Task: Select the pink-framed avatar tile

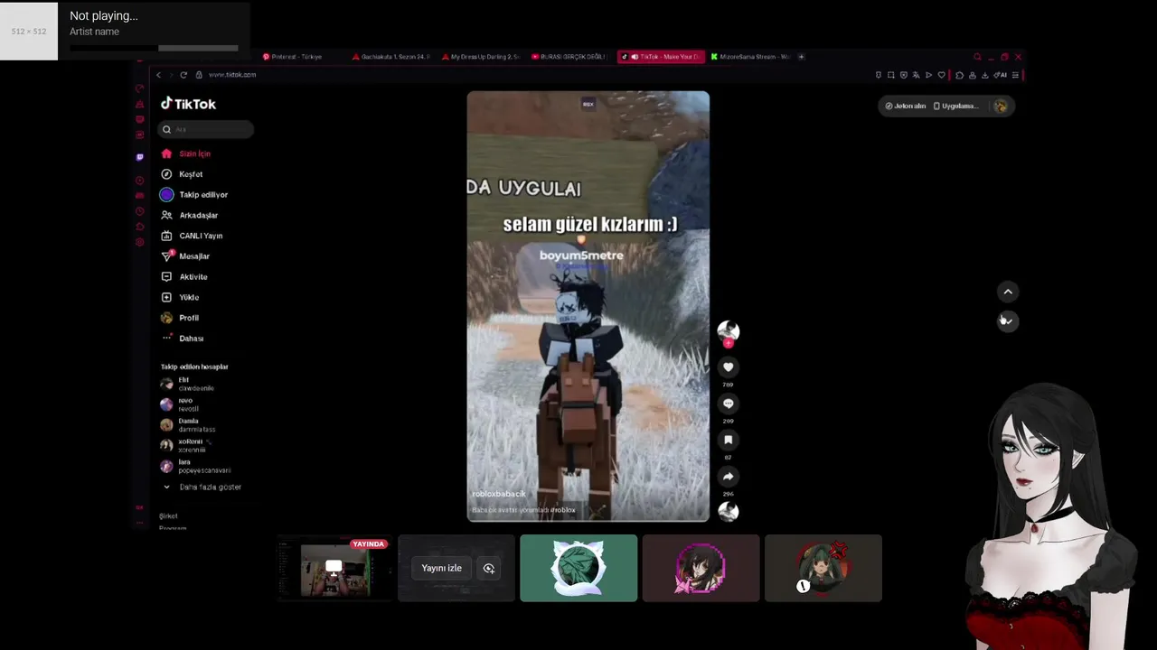Action: point(701,568)
